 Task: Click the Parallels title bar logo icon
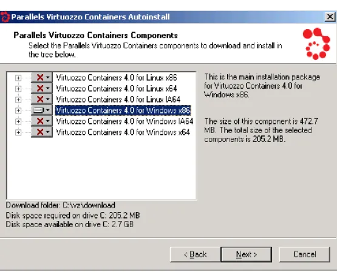[5, 17]
